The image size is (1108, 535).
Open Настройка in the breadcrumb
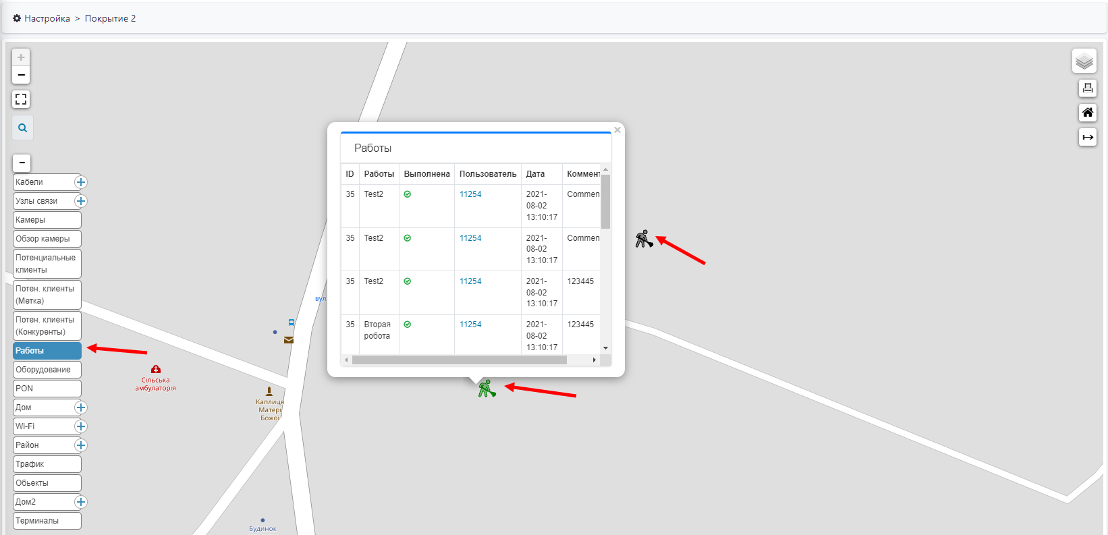coord(47,18)
